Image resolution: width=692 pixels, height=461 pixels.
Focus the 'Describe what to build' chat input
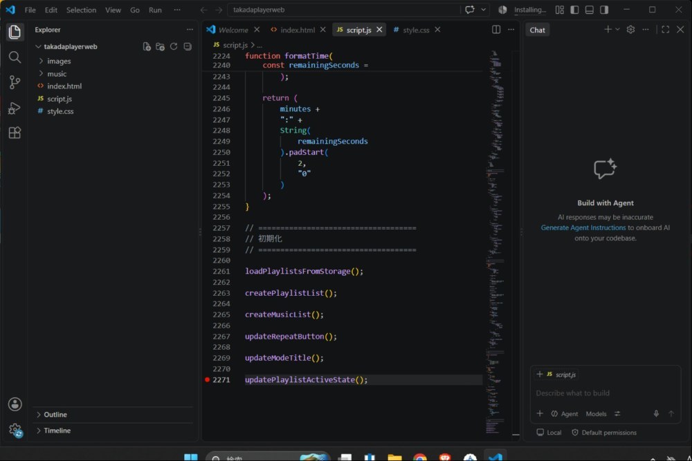[605, 393]
